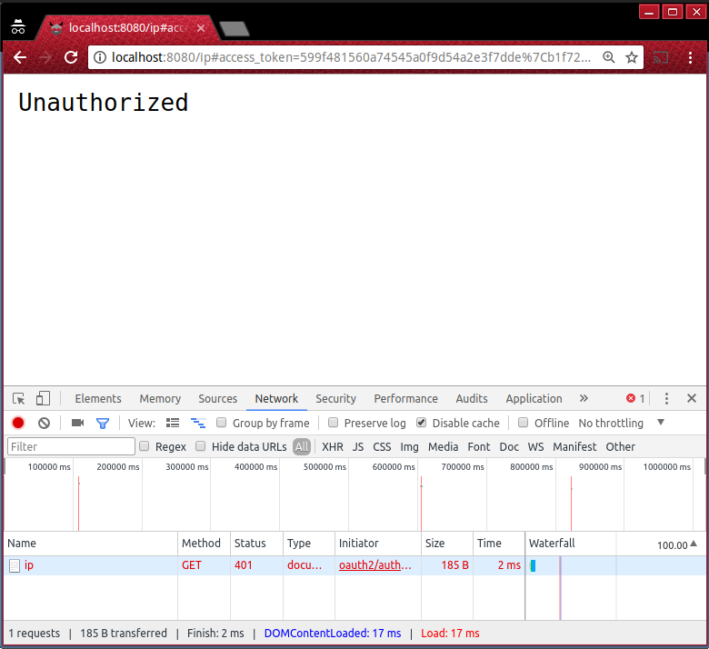Clear the network log

[44, 424]
